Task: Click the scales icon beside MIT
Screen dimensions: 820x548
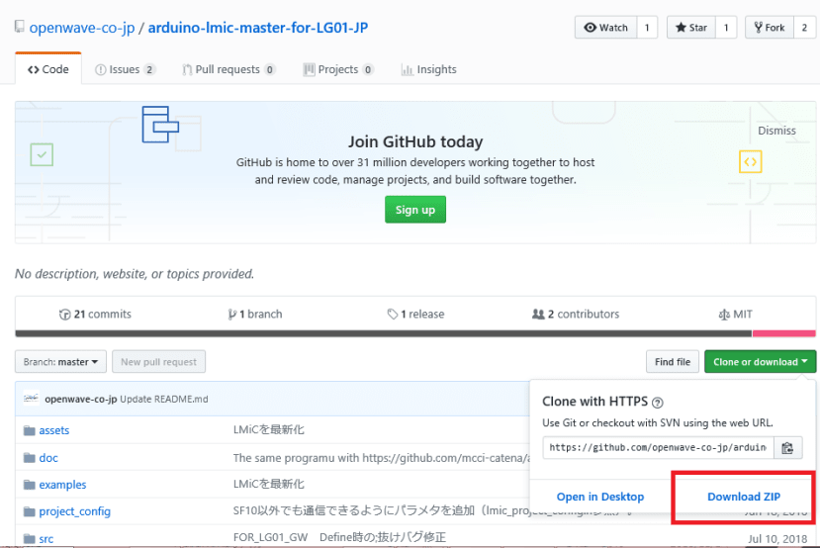Action: click(724, 315)
